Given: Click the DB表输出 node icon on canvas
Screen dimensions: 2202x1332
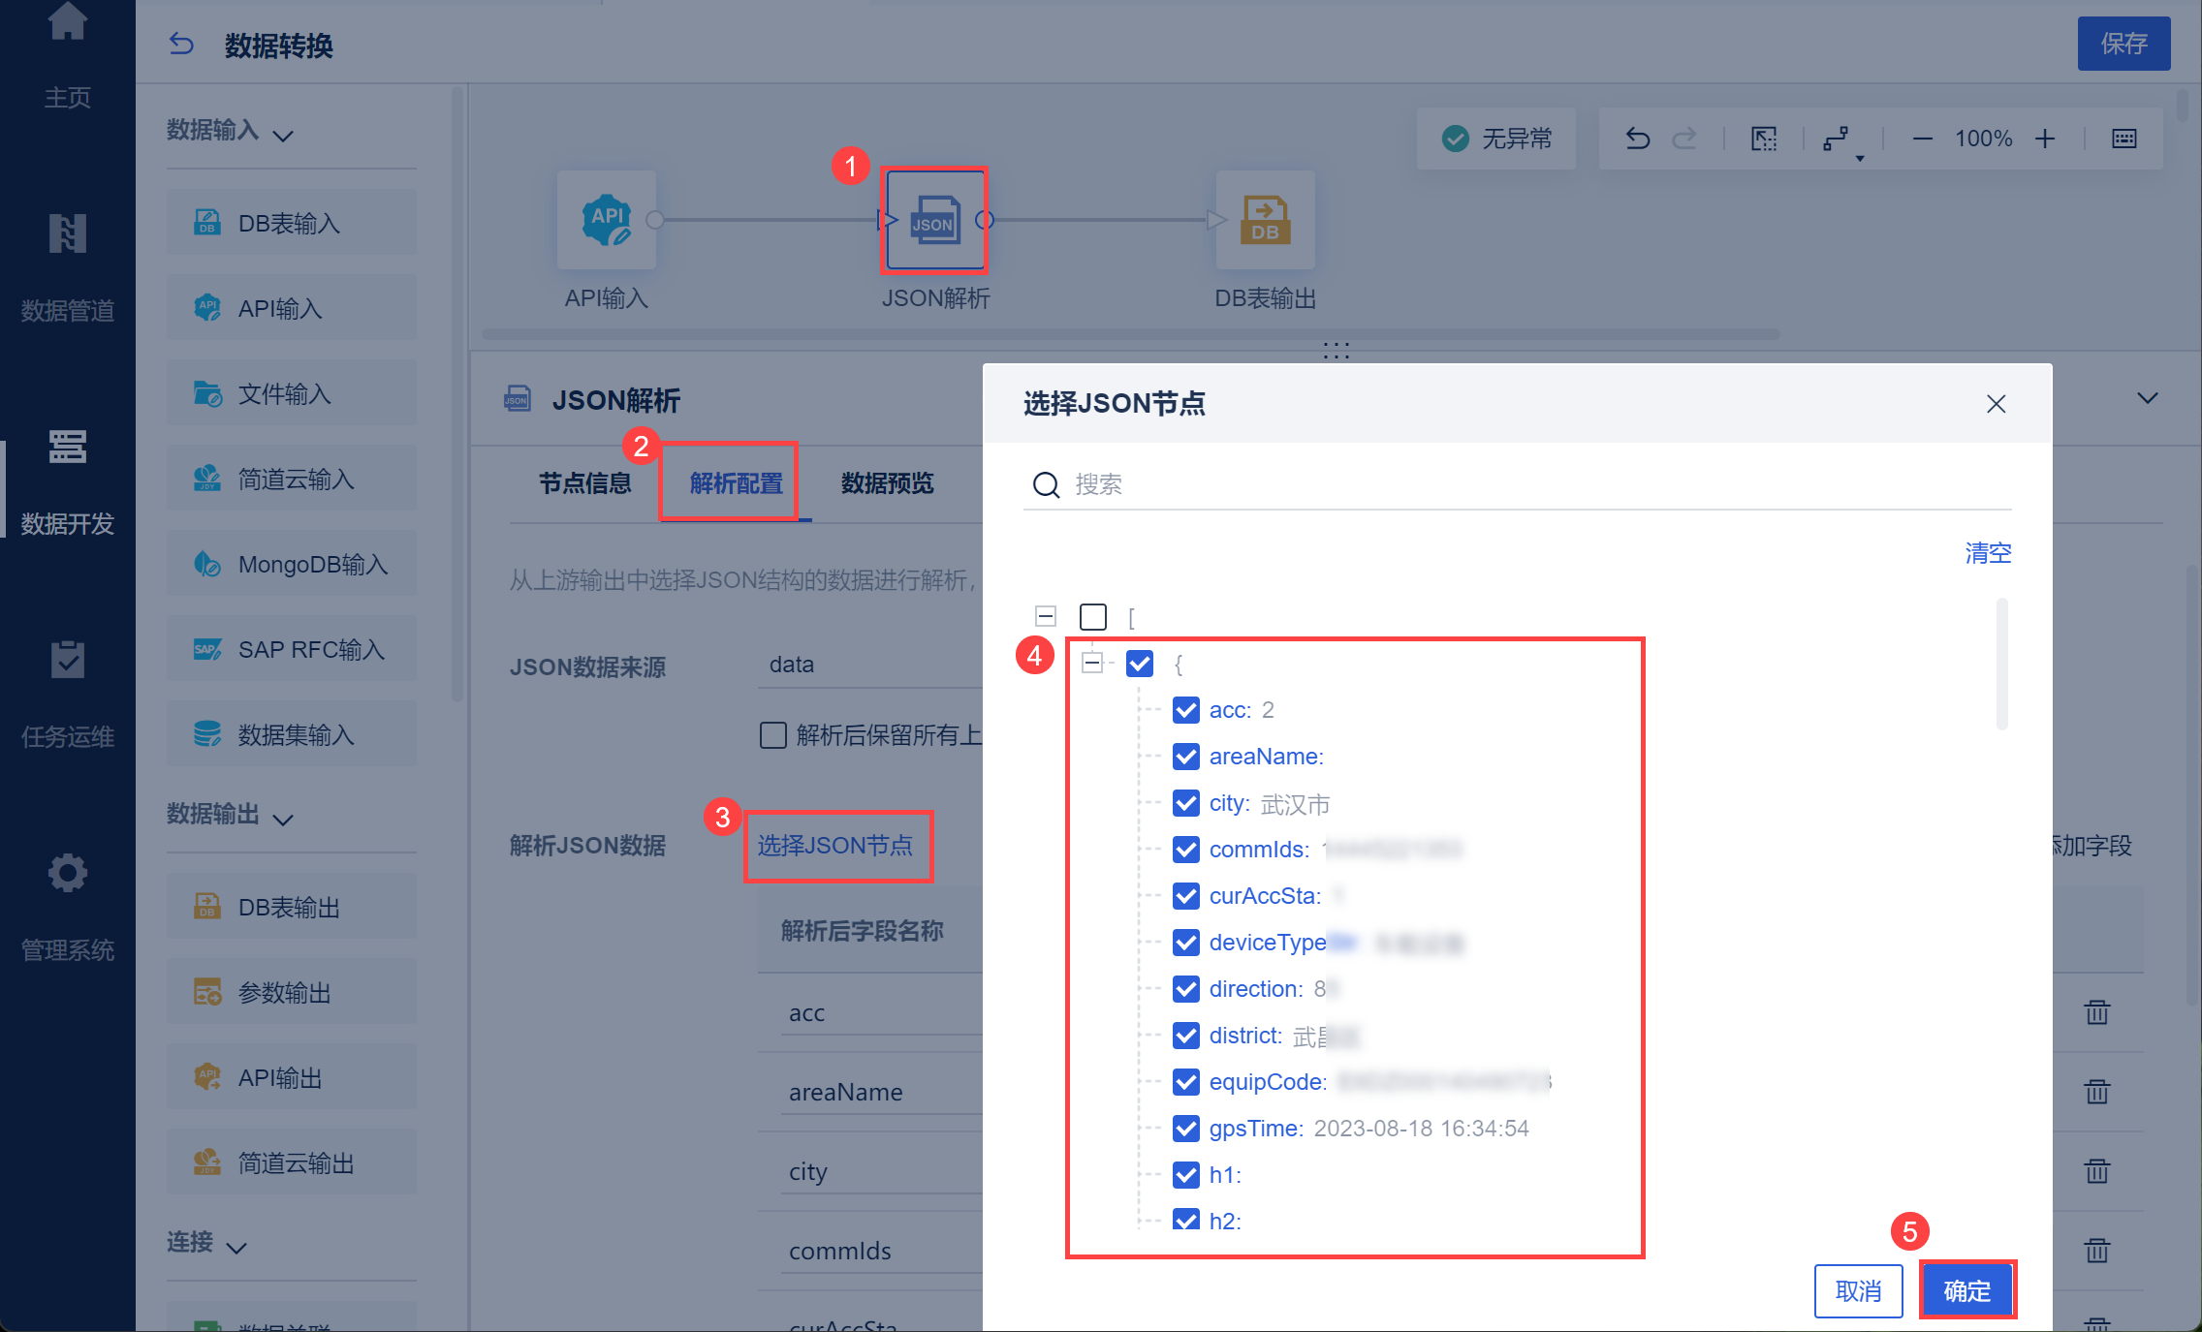Looking at the screenshot, I should pyautogui.click(x=1265, y=221).
